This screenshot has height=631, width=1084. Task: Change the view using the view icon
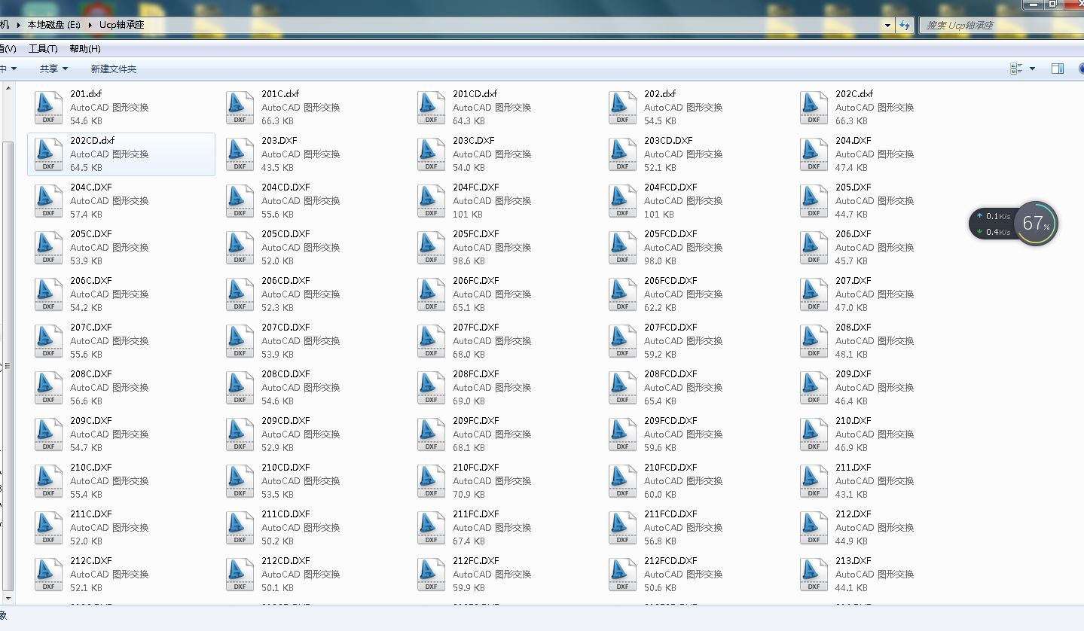point(1016,69)
